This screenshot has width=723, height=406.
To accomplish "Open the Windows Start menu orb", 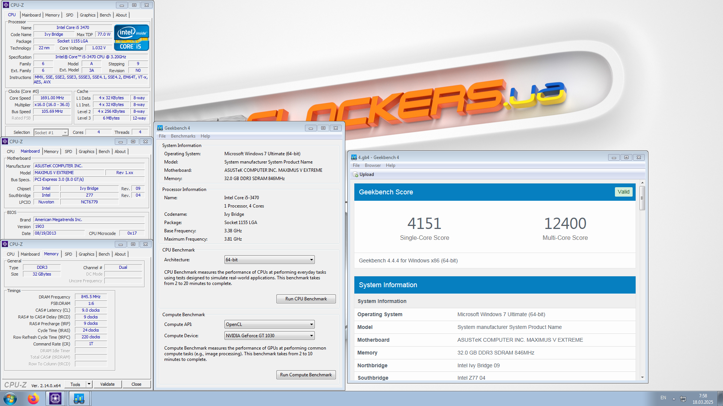I will click(10, 398).
